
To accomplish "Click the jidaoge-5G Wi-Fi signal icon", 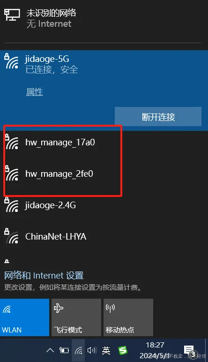I will click(x=12, y=61).
